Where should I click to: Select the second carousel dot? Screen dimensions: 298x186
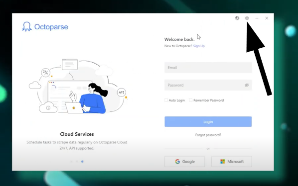77,162
